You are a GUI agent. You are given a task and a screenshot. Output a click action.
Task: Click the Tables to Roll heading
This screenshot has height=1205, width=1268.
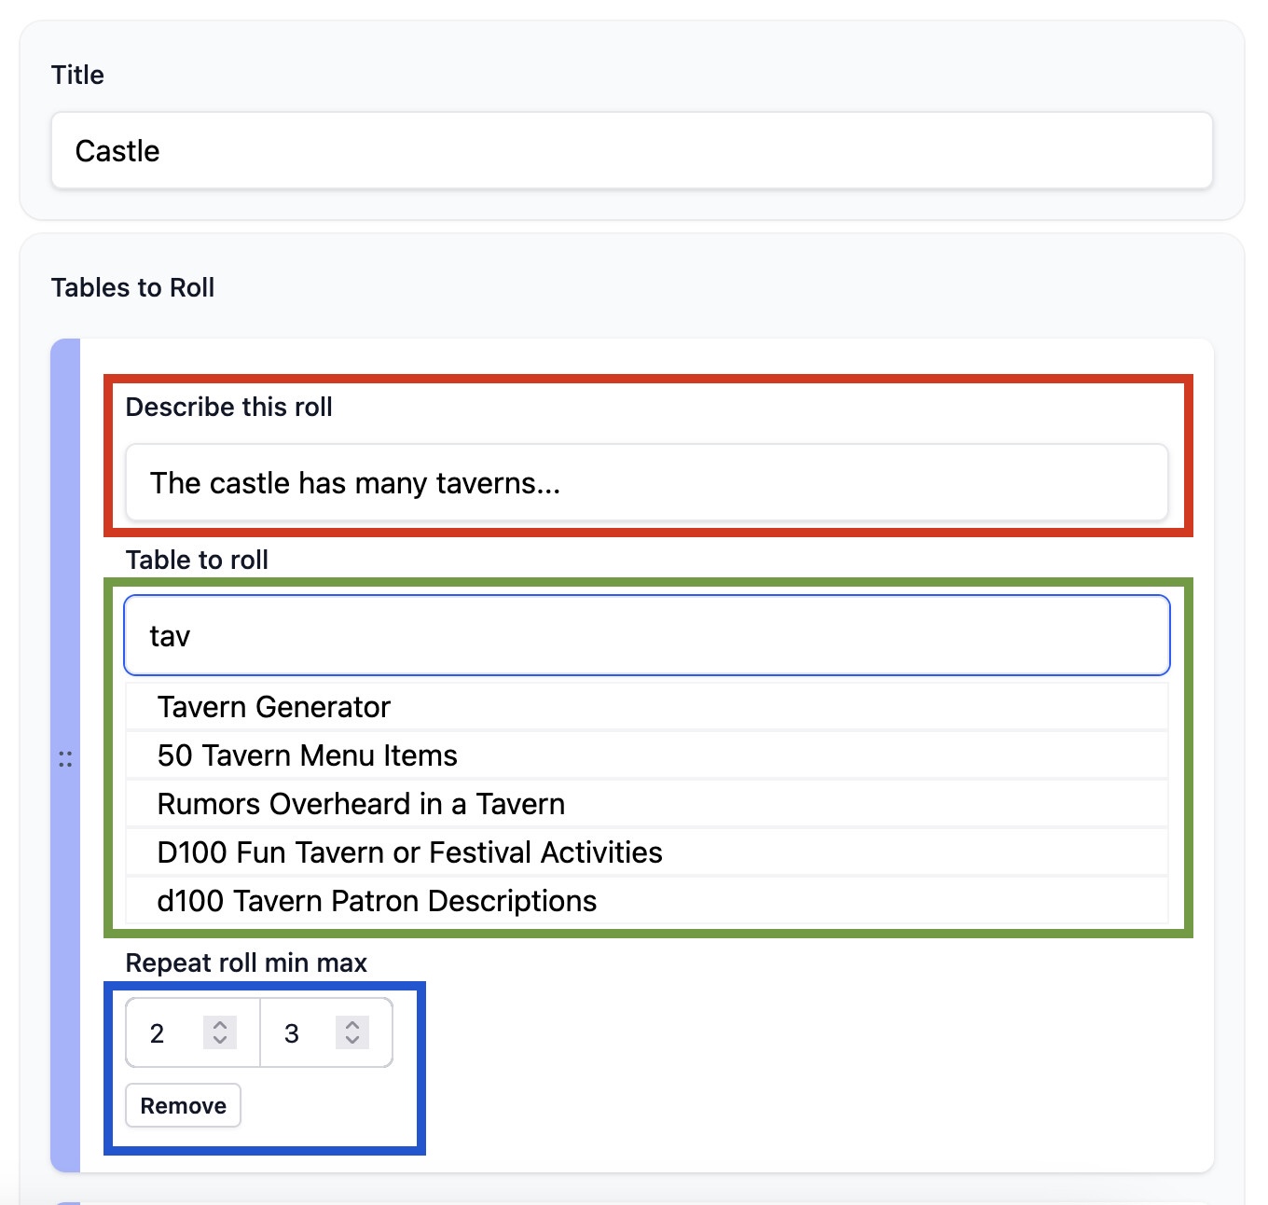point(132,287)
